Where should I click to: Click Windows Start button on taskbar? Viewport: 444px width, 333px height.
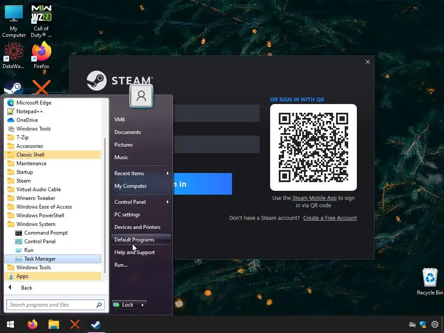pyautogui.click(x=10, y=324)
